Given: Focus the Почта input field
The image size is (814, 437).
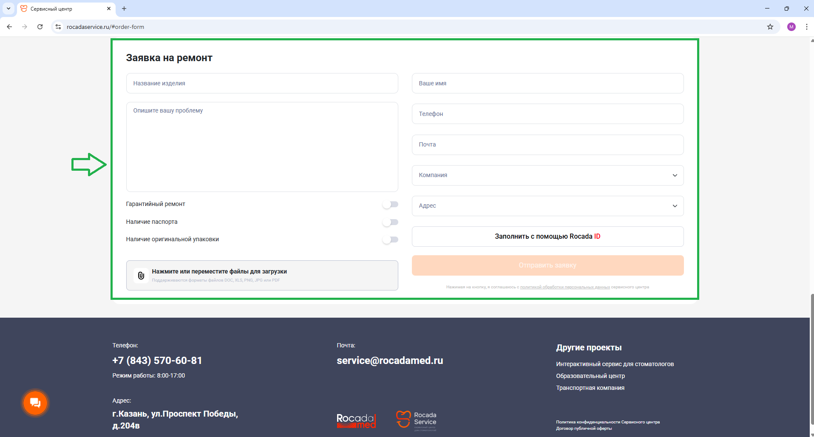Looking at the screenshot, I should tap(547, 145).
